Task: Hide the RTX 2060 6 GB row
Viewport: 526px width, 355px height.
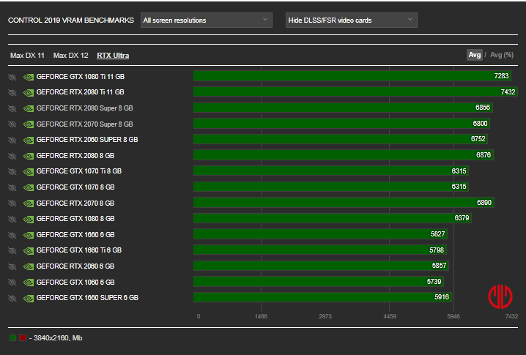Action: (12, 267)
